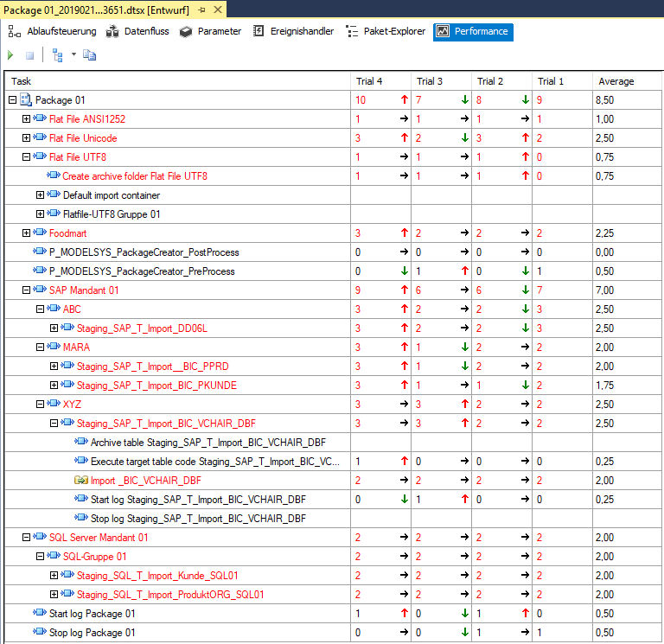Click the Average column header
Image resolution: width=664 pixels, height=644 pixels.
(x=616, y=81)
